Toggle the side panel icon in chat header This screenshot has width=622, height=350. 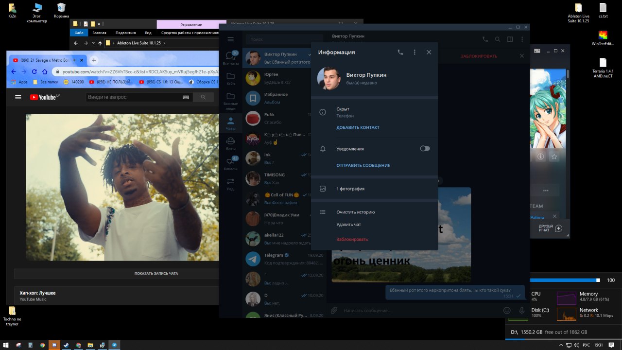click(x=510, y=39)
